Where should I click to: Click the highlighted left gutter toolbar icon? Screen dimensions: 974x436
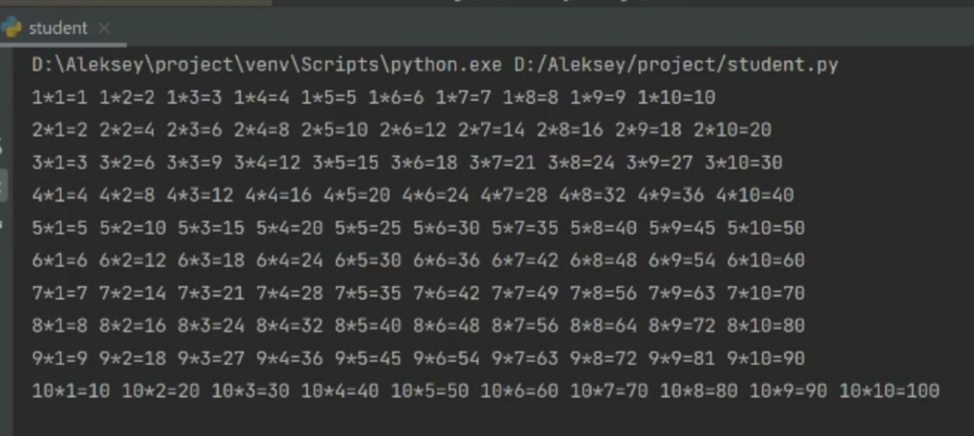tap(4, 183)
